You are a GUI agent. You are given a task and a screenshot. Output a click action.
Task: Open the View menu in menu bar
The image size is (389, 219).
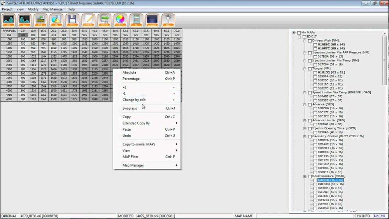[x=20, y=9]
